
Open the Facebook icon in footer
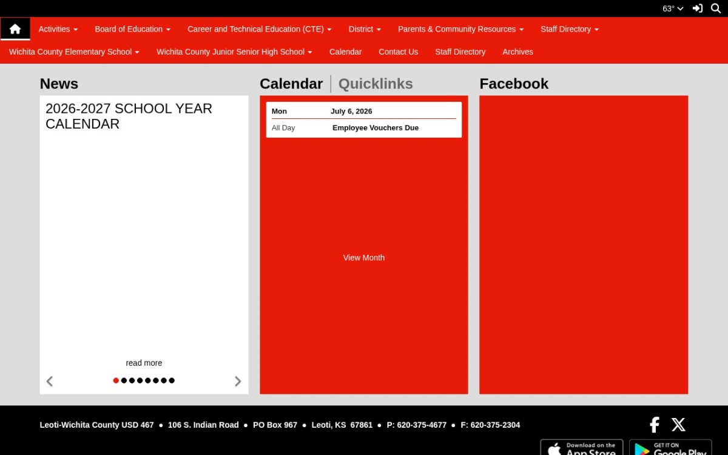coord(654,425)
